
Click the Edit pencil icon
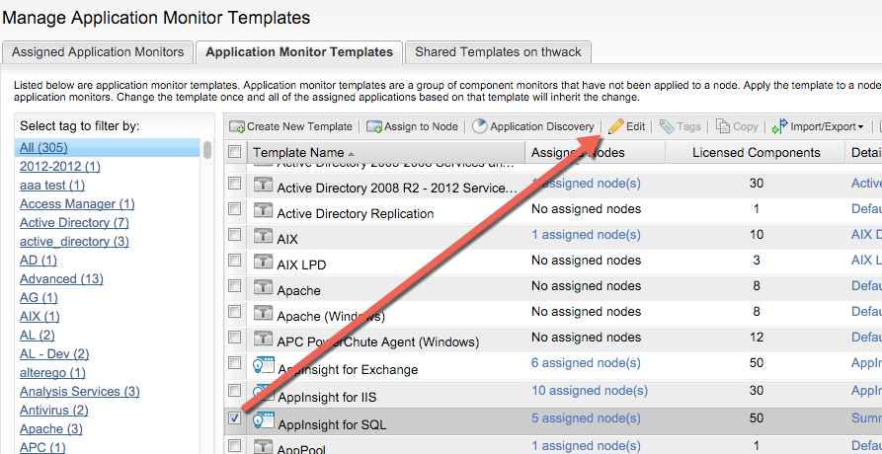616,126
